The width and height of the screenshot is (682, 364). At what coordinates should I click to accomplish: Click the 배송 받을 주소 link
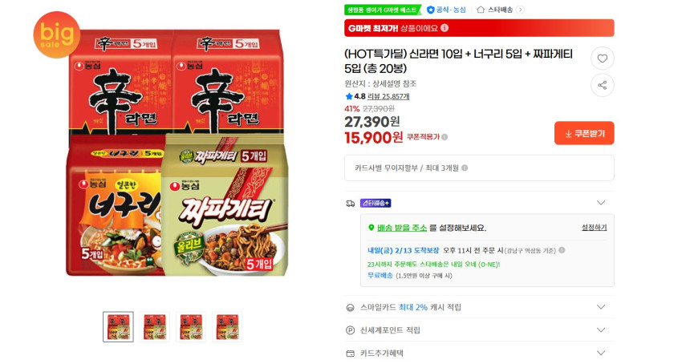pos(401,228)
